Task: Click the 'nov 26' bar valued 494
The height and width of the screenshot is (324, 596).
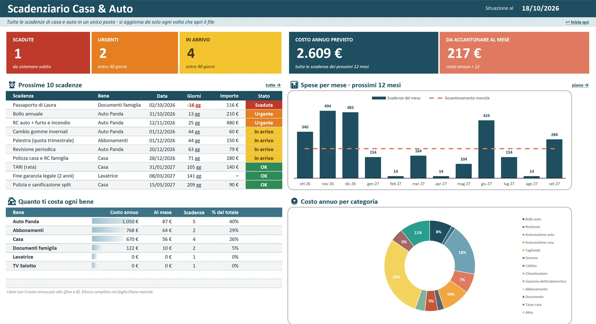Action: pos(327,144)
